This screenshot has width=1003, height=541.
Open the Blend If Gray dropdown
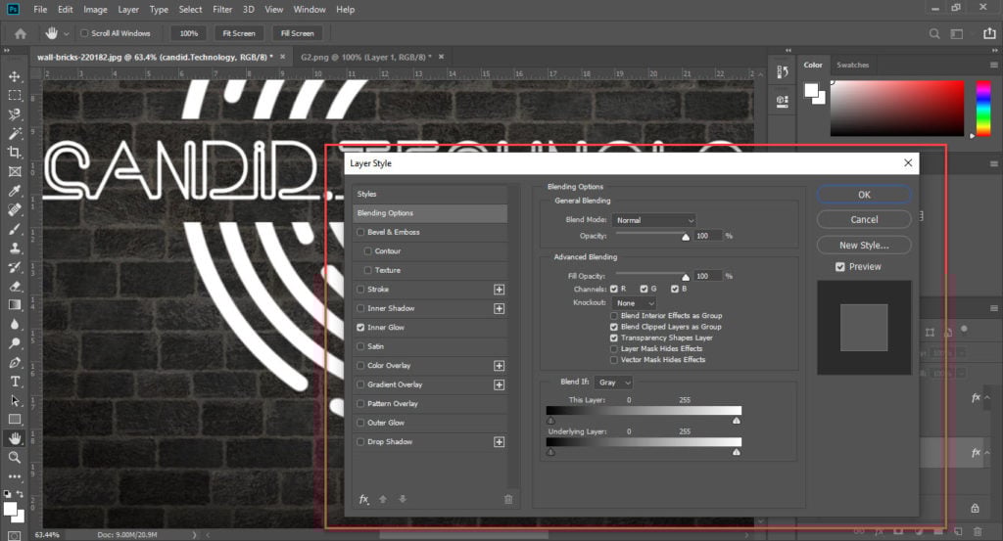pyautogui.click(x=613, y=382)
